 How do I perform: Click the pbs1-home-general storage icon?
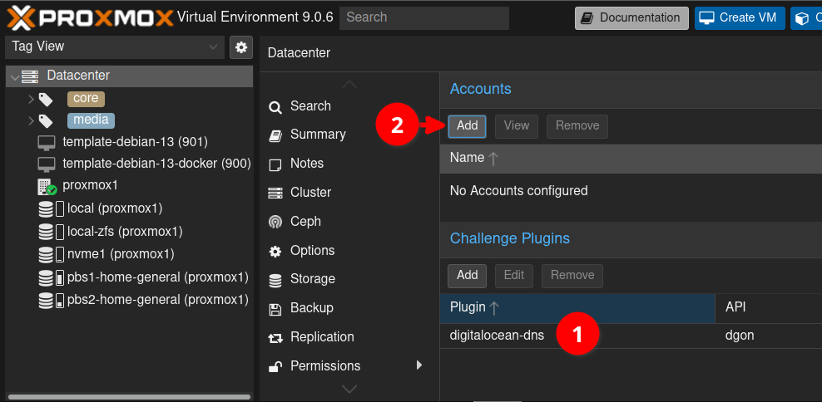tap(52, 277)
